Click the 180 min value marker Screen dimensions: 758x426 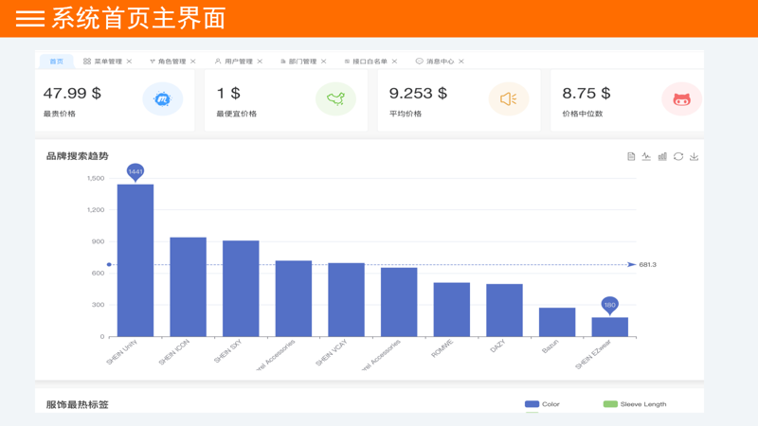point(609,305)
